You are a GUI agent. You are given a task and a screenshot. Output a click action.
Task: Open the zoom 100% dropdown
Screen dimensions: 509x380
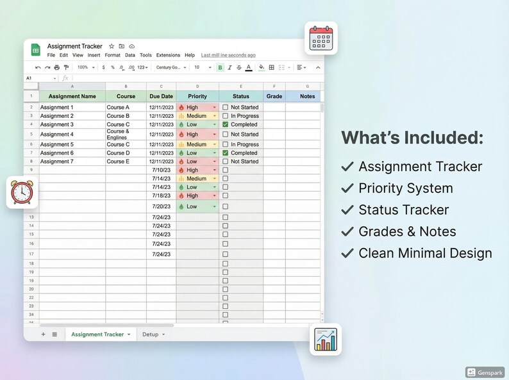(x=86, y=67)
